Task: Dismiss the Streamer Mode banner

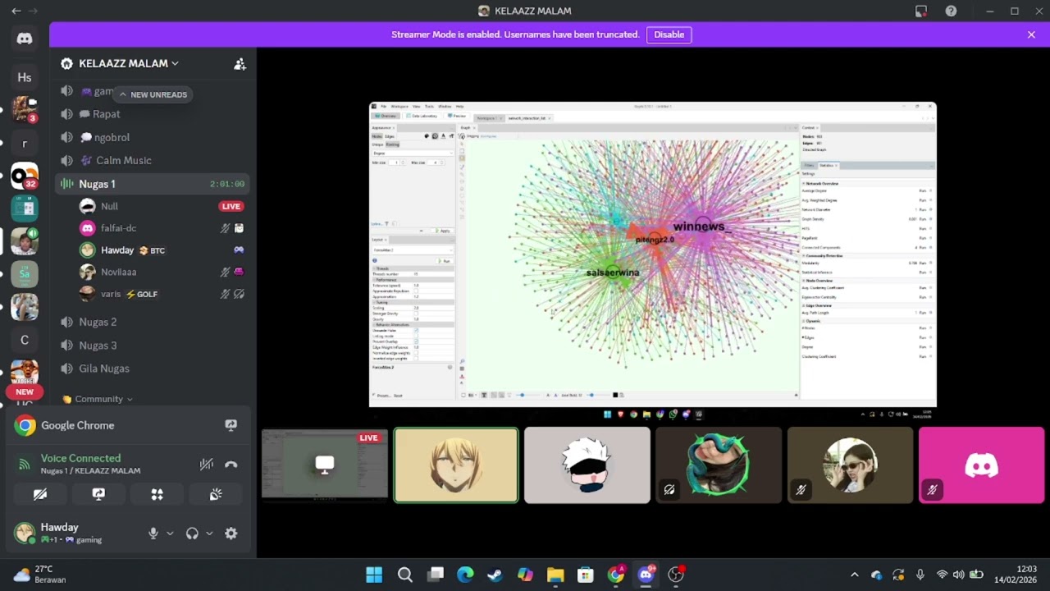Action: click(1031, 34)
